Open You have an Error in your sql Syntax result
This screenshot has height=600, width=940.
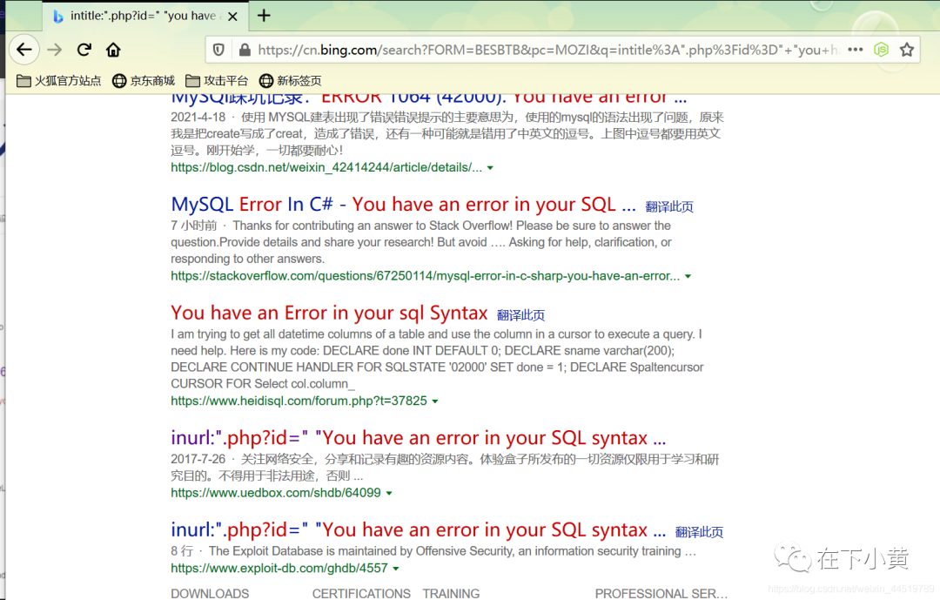coord(329,313)
